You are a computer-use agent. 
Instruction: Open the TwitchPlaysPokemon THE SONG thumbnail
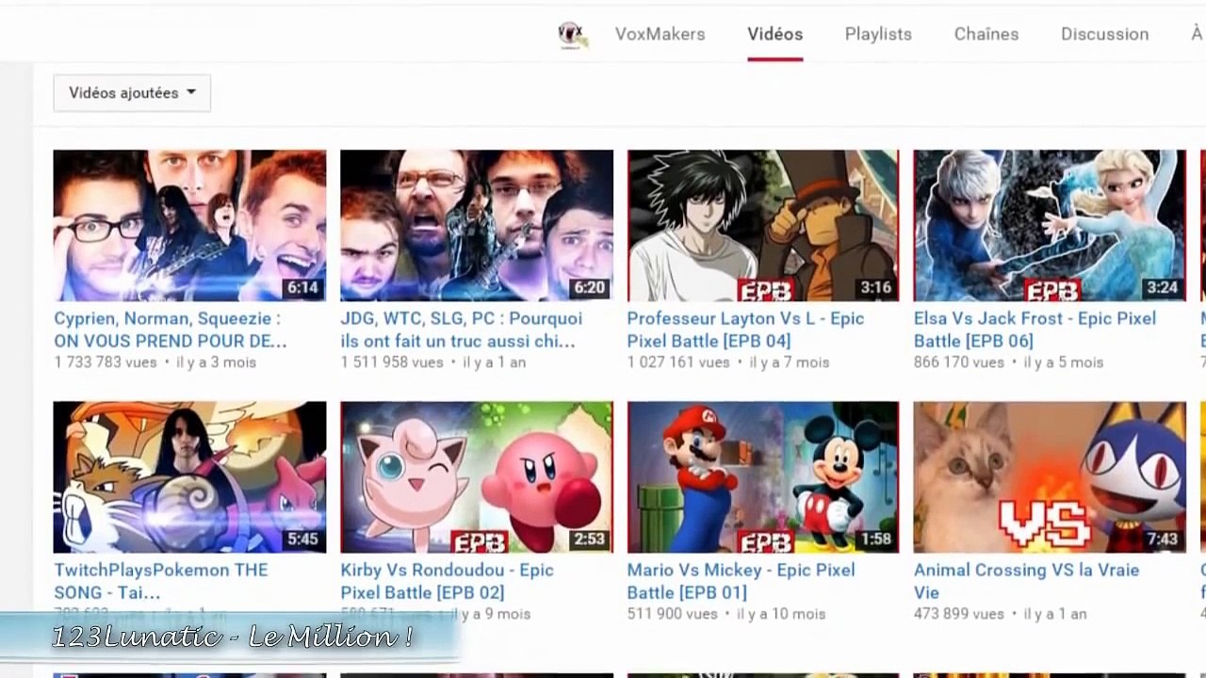pos(189,477)
